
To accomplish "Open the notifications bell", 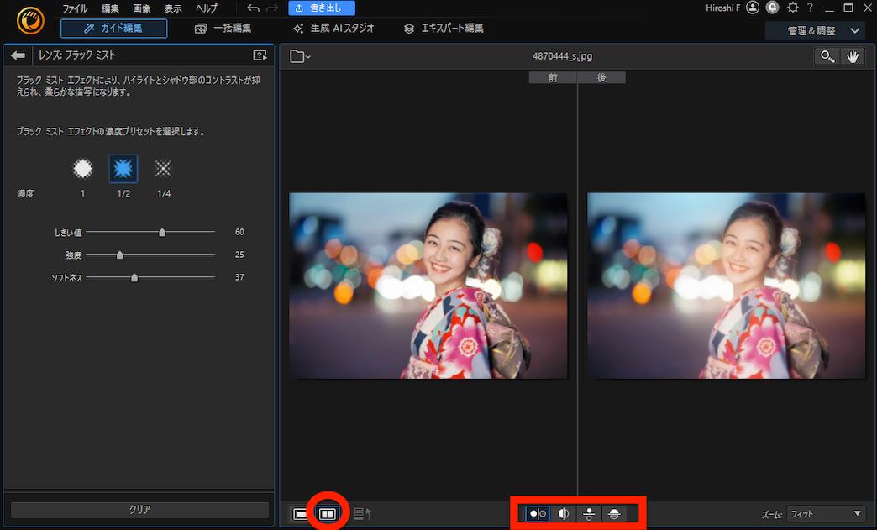I will [772, 8].
